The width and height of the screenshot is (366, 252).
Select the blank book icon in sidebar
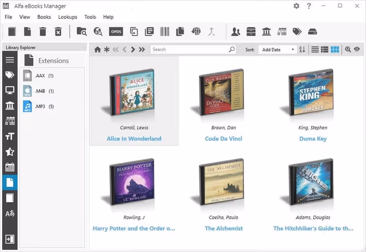[x=10, y=198]
